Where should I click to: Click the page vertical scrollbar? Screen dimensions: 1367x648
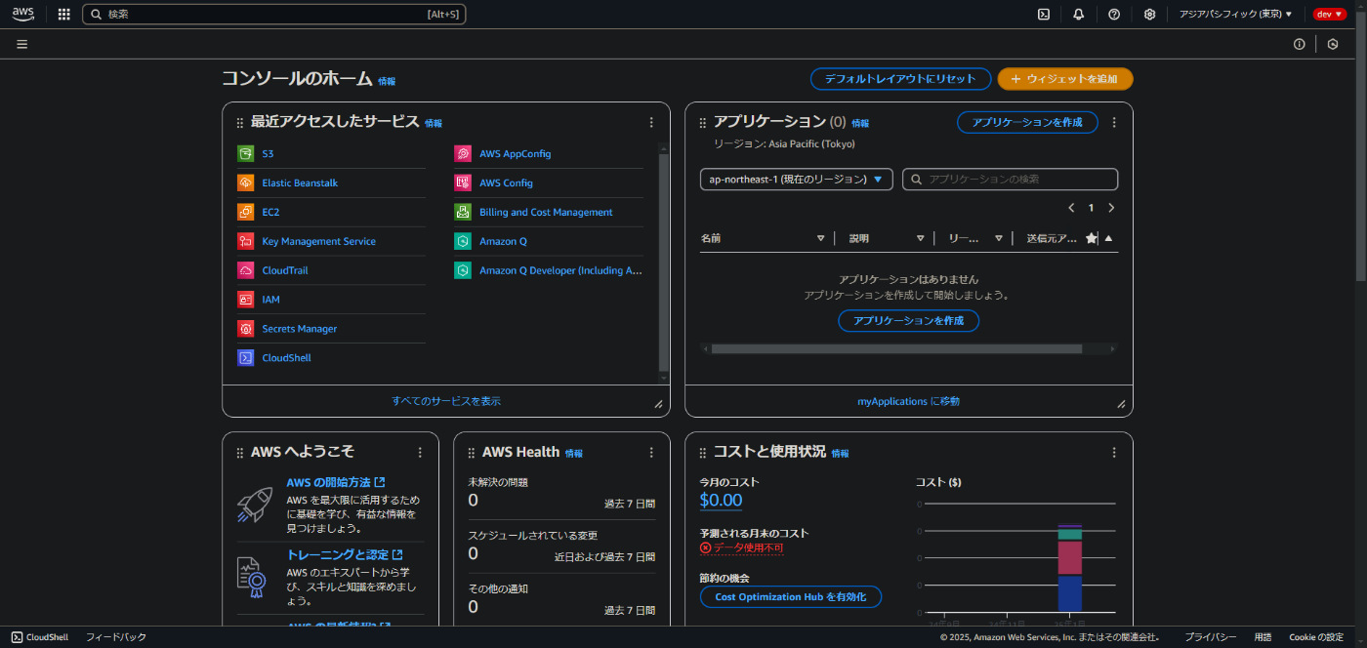(x=1360, y=146)
